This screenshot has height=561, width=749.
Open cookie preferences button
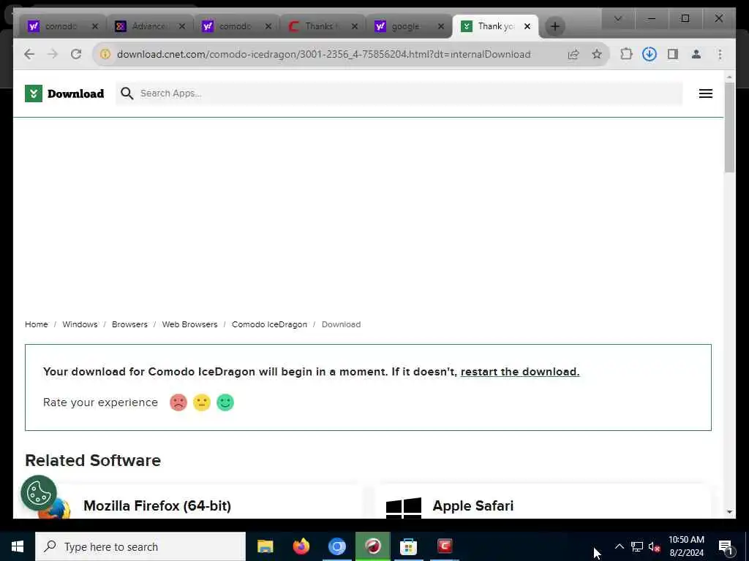tap(39, 493)
